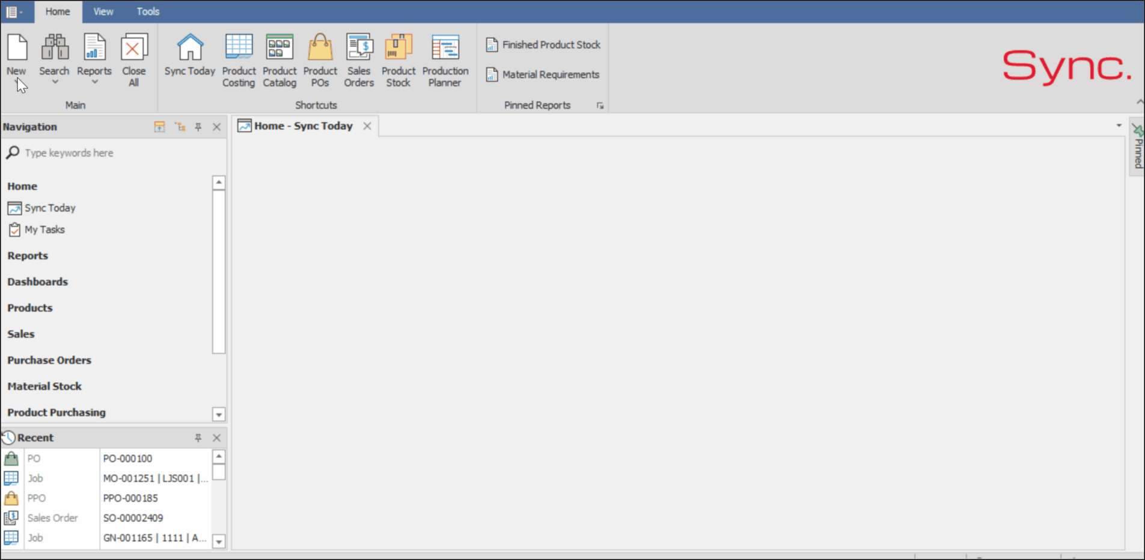The width and height of the screenshot is (1145, 560).
Task: Open recent job MO-001251
Action: point(155,478)
